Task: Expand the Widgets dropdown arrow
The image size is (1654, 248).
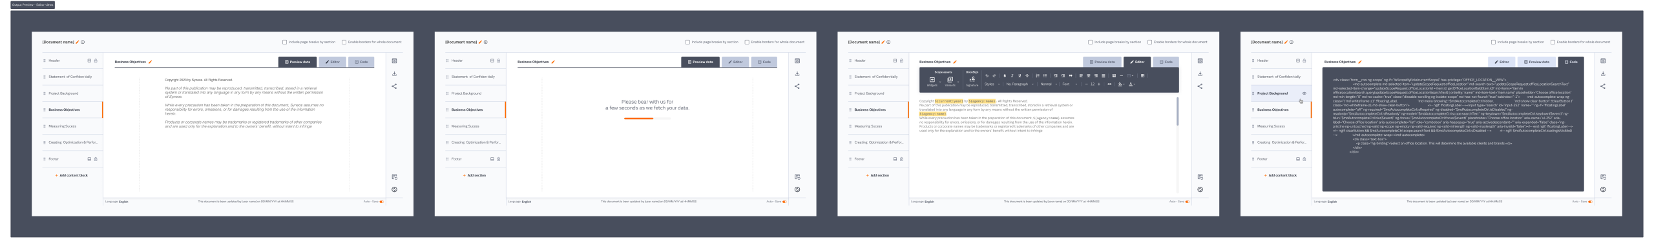Action: pyautogui.click(x=940, y=82)
